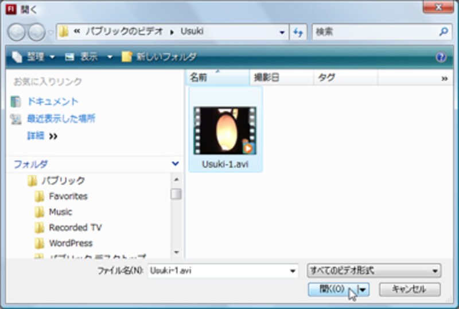Sort by the 名前 column header
Viewport: 459px width, 309px height.
point(217,77)
